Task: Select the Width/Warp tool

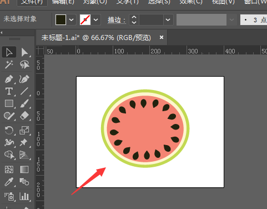Action: 9,142
